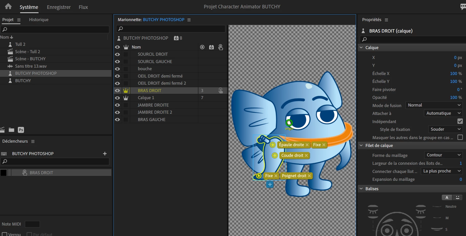
Task: Click the camera column header icon
Action: pyautogui.click(x=211, y=47)
